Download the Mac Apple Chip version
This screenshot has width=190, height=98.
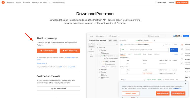[x=70, y=51]
